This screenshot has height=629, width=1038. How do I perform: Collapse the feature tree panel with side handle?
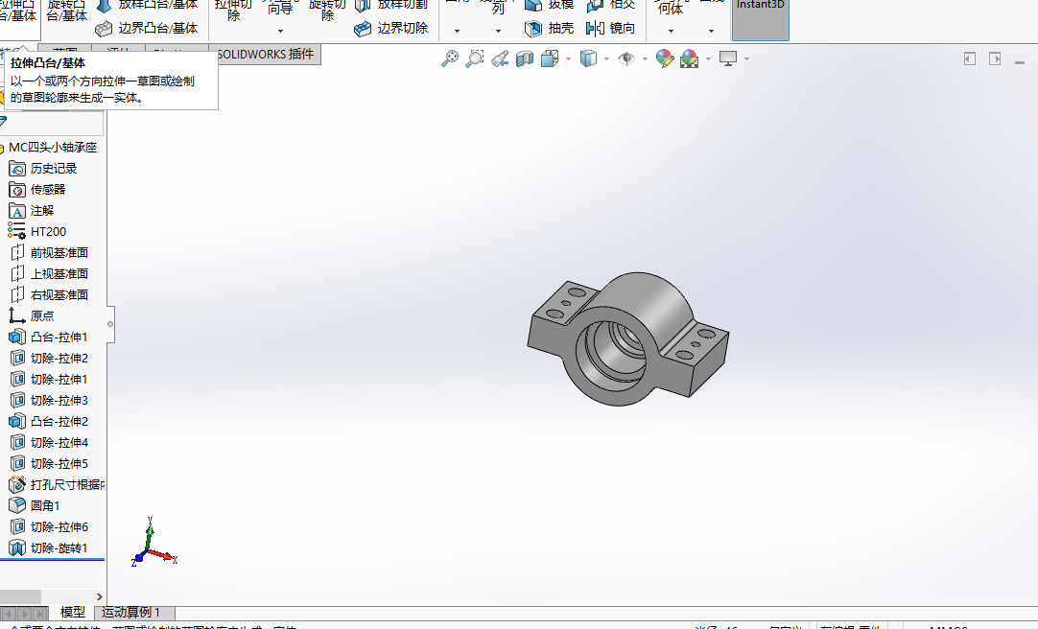point(110,324)
